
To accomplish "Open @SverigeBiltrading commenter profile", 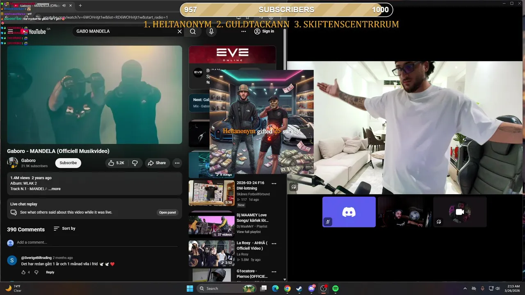I will point(37,258).
